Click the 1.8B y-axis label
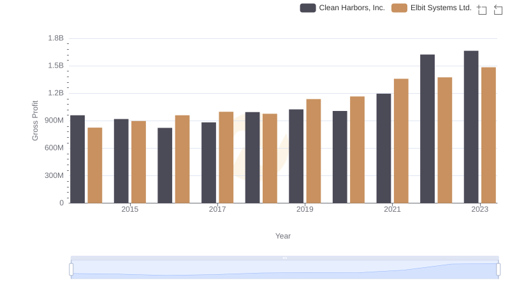 click(x=56, y=38)
